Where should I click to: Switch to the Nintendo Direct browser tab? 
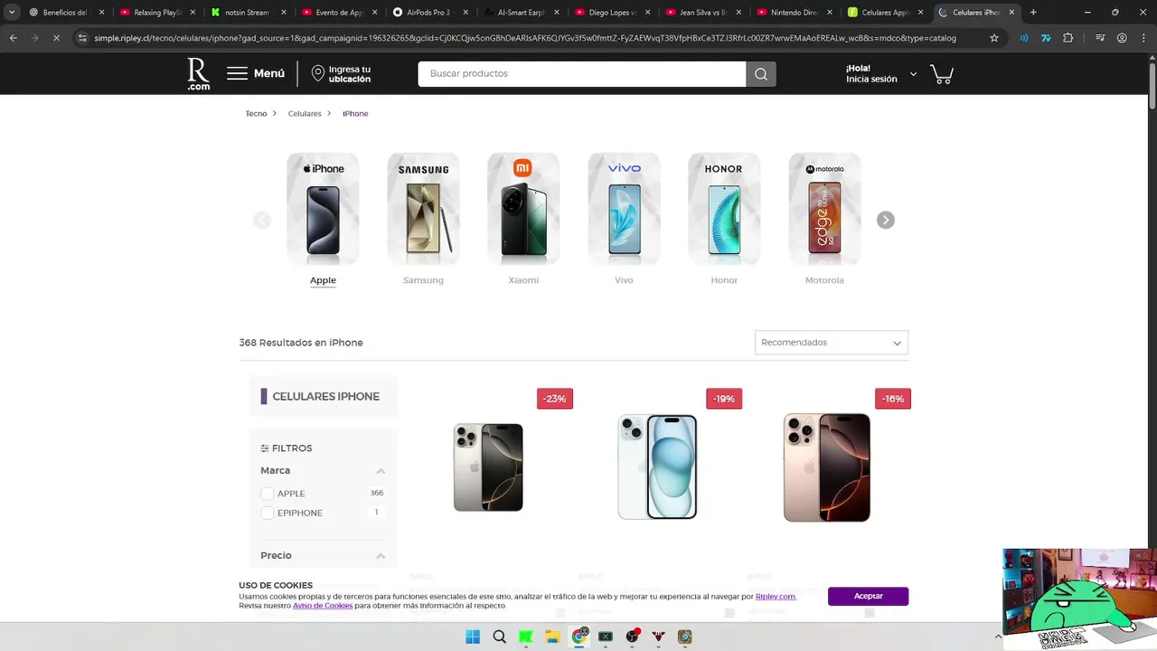(x=792, y=13)
